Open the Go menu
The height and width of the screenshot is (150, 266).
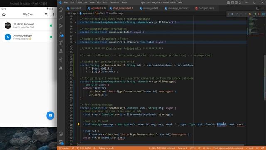(99, 2)
